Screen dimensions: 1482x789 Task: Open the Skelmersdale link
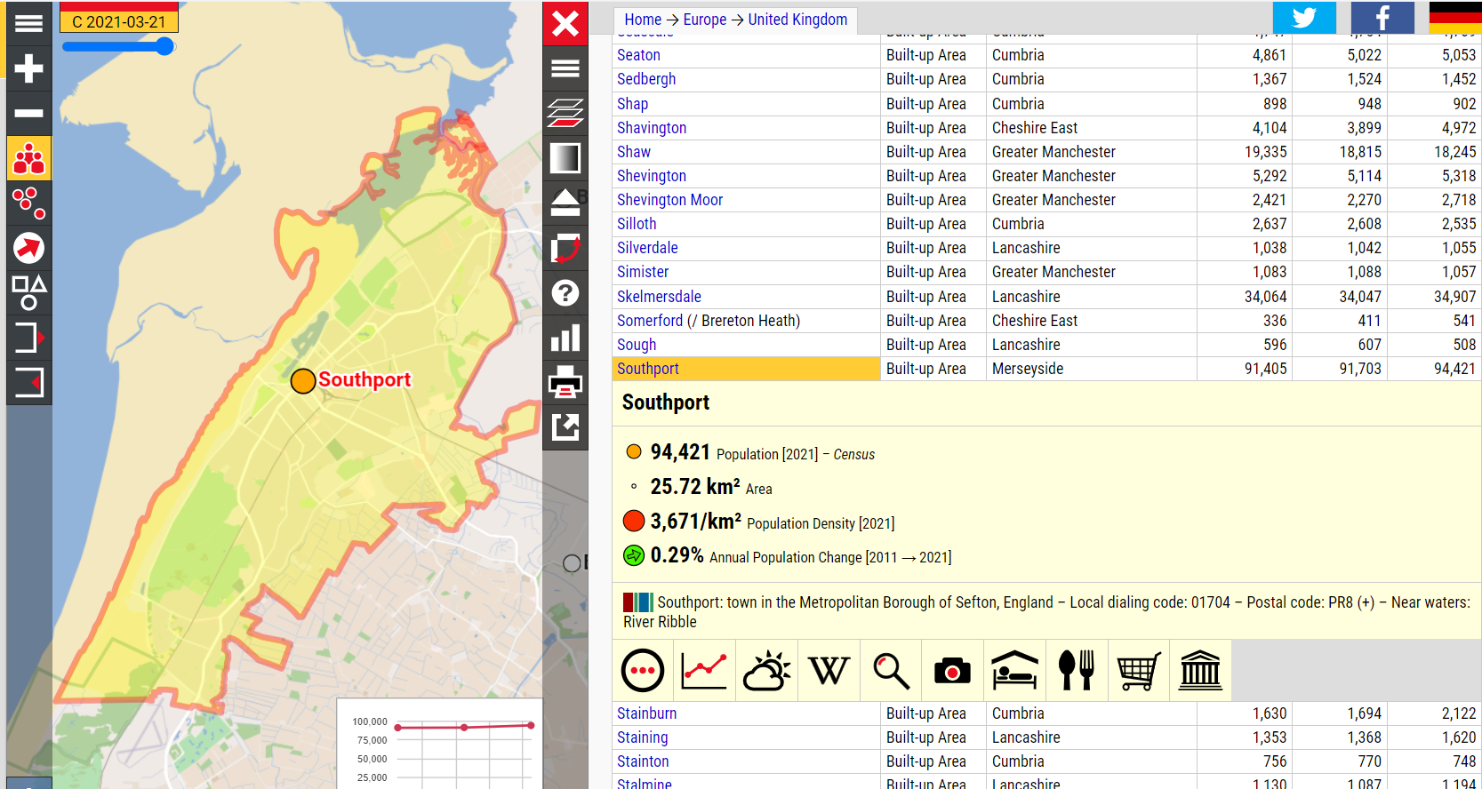pos(659,297)
